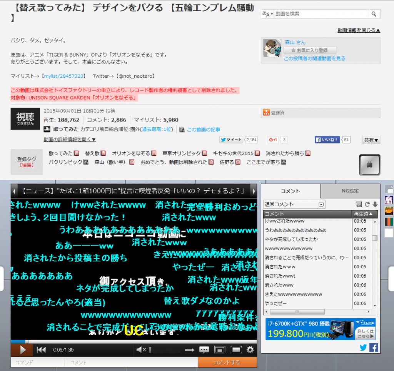Screen dimensions: 394x371
Task: Open the 共有 share dropdown
Action: pyautogui.click(x=371, y=140)
